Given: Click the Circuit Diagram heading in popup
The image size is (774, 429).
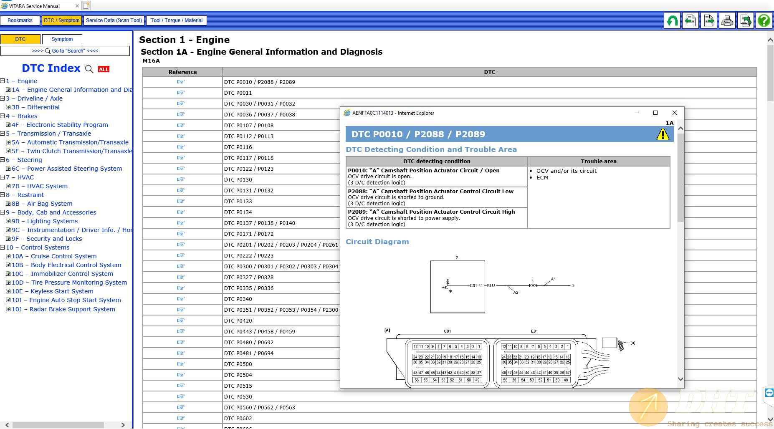Looking at the screenshot, I should 377,242.
